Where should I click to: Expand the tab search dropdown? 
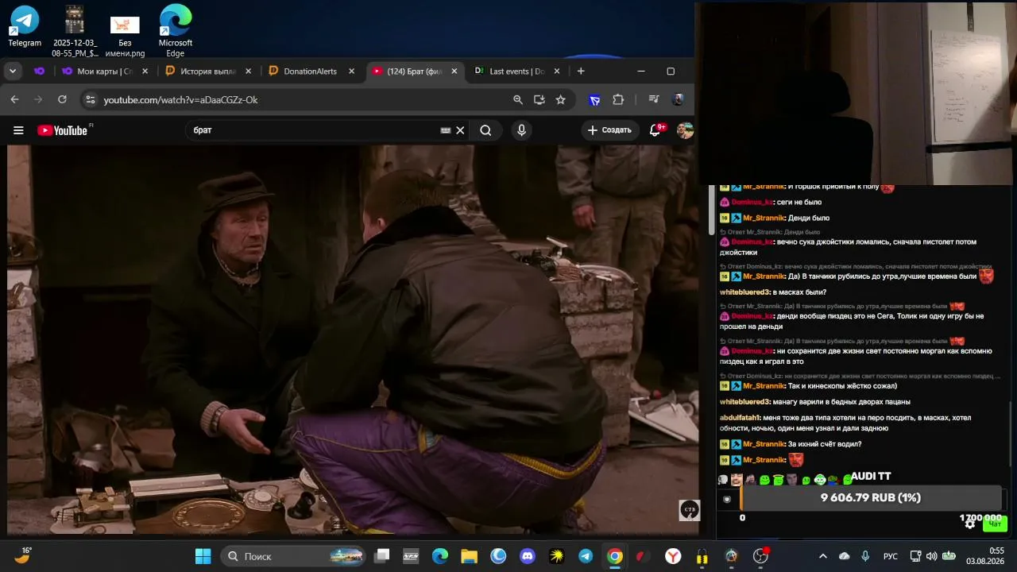pos(13,71)
